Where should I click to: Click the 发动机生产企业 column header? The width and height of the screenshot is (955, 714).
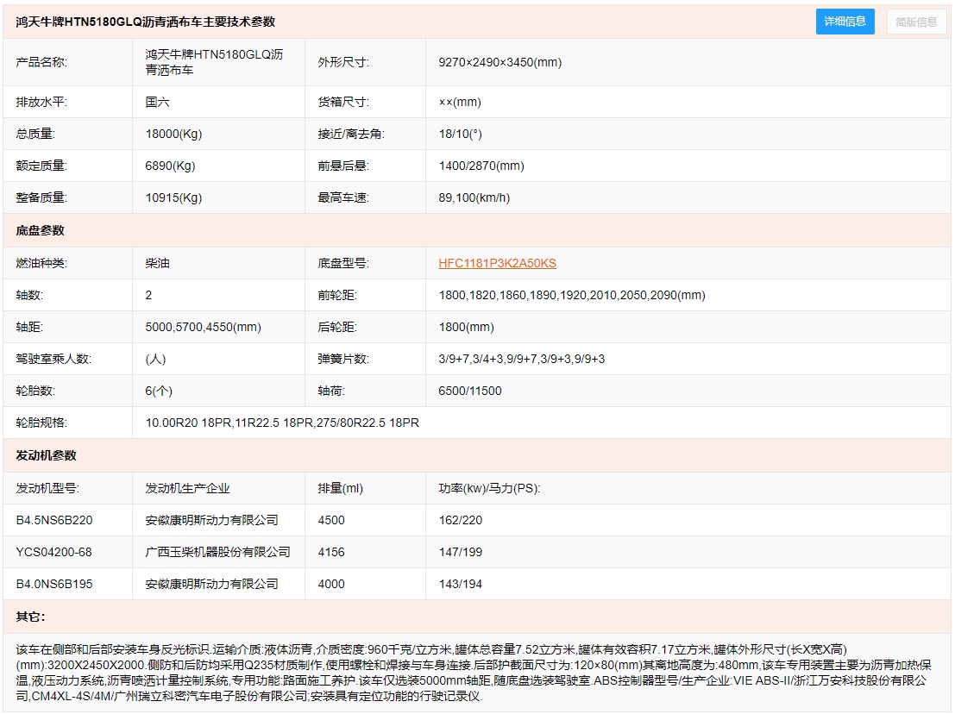tap(187, 488)
